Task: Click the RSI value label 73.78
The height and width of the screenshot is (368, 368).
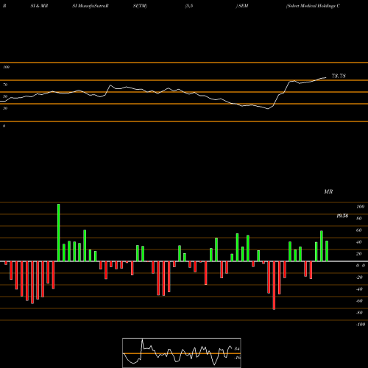Action: 339,76
